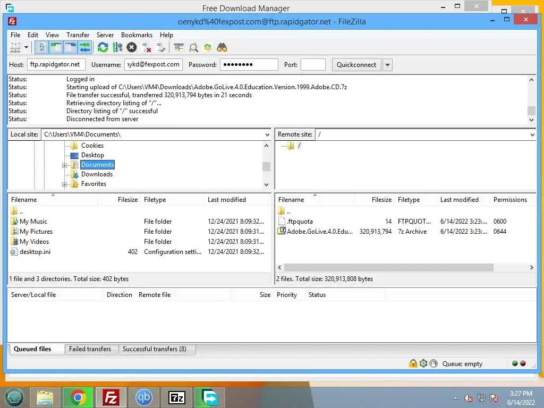
Task: Open the Local site path dropdown
Action: click(267, 134)
